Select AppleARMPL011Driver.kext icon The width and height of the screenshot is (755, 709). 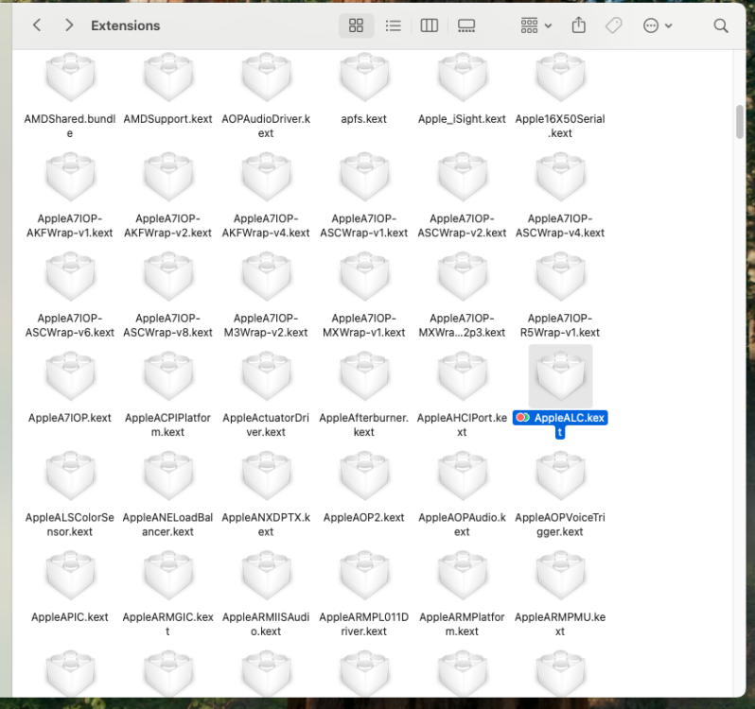coord(364,575)
